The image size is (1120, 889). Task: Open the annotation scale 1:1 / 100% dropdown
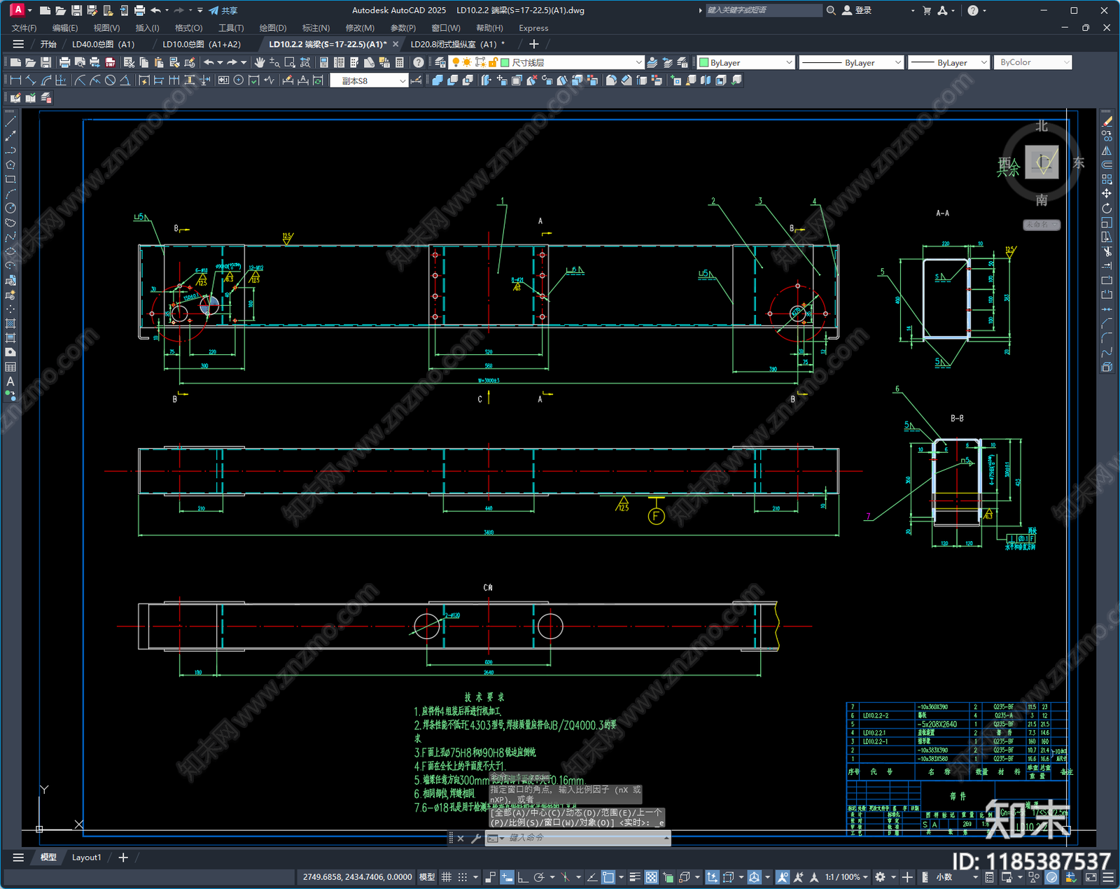click(846, 877)
